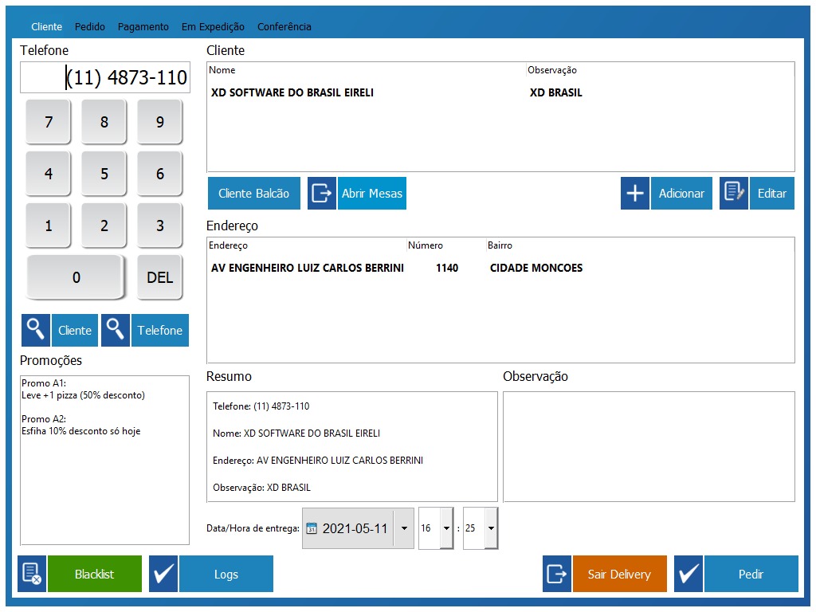The image size is (816, 612).
Task: Click the exit icon beside Sair Delivery
Action: pos(557,574)
